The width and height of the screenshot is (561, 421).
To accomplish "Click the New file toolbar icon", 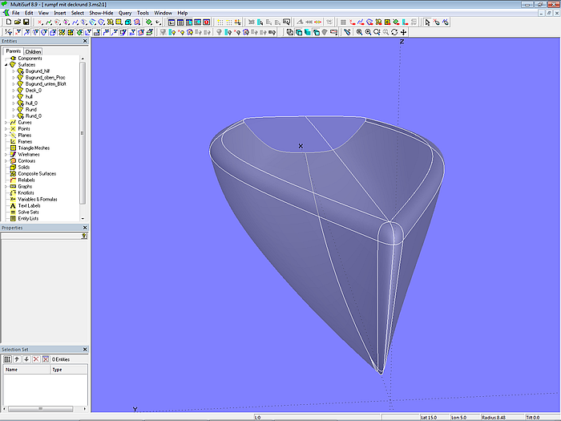I will (x=7, y=22).
